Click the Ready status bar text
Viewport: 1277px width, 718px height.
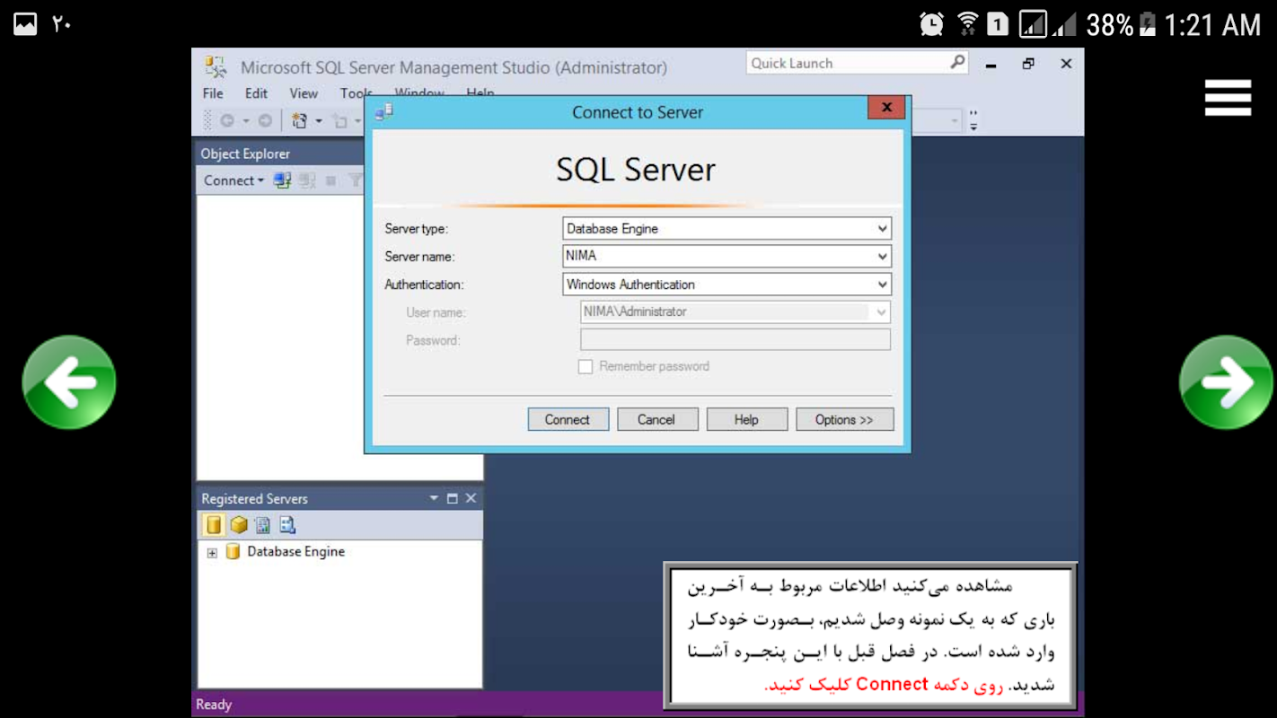pos(214,705)
